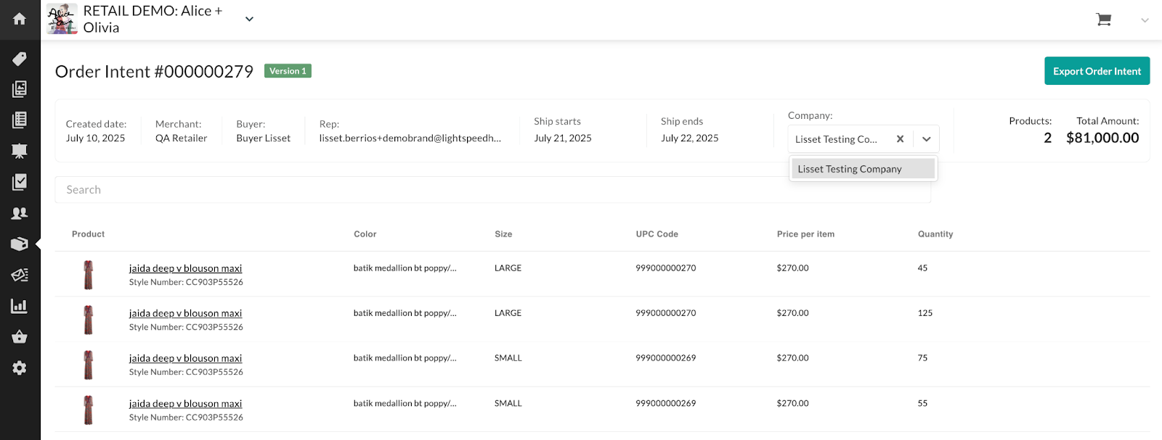Click the checklist clipboard sidebar icon
Screen dimensions: 1162x440
tap(20, 182)
